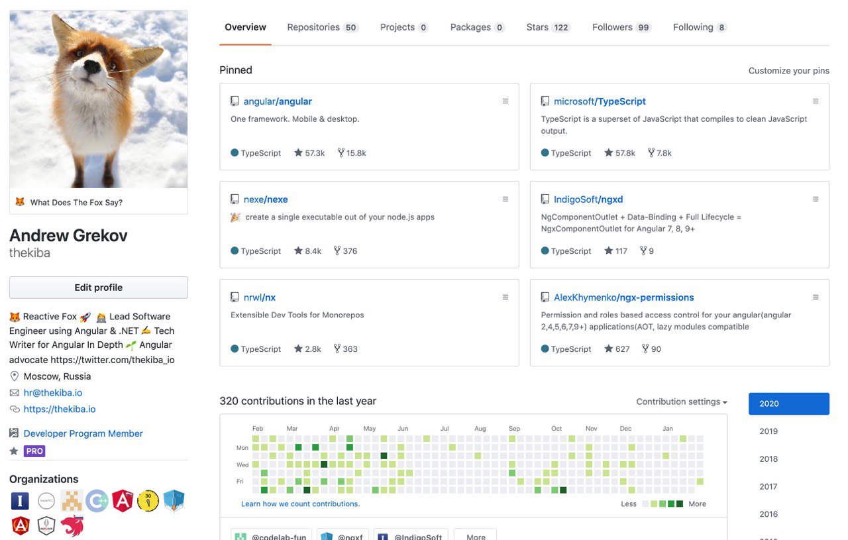Viewport: 848px width, 540px height.
Task: Grab the reorder handle on nexe/nexe pin
Action: pyautogui.click(x=505, y=199)
